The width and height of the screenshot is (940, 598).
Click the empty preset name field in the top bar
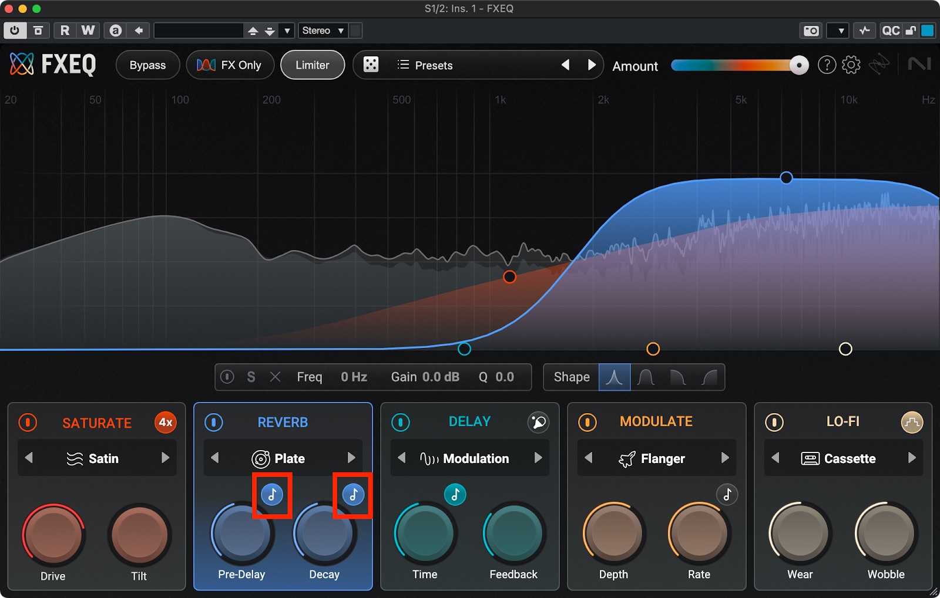199,31
